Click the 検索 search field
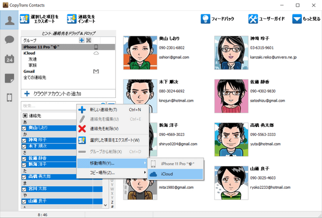The width and height of the screenshot is (322, 218). pos(61,106)
